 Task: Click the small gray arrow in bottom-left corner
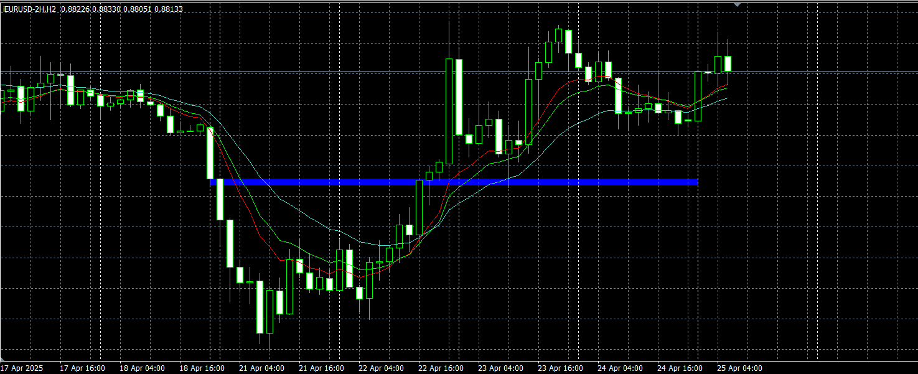tap(2, 360)
